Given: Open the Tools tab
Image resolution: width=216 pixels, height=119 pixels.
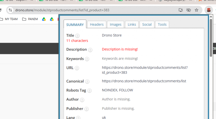Looking at the screenshot, I should [x=162, y=25].
